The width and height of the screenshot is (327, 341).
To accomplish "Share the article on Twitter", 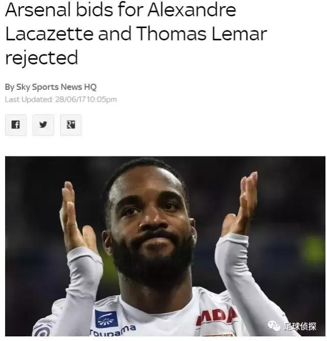I will point(43,125).
